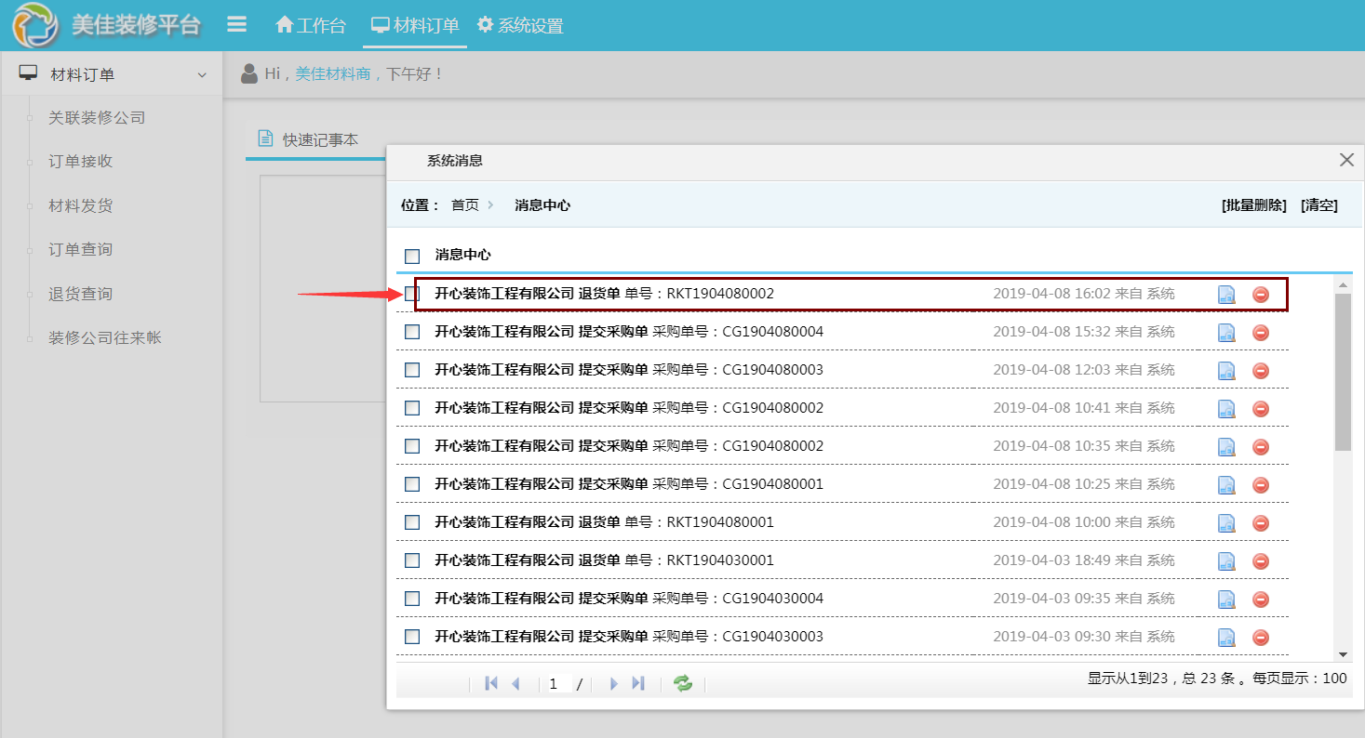The height and width of the screenshot is (738, 1365).
Task: Click the 批量删除 link
Action: tap(1253, 205)
